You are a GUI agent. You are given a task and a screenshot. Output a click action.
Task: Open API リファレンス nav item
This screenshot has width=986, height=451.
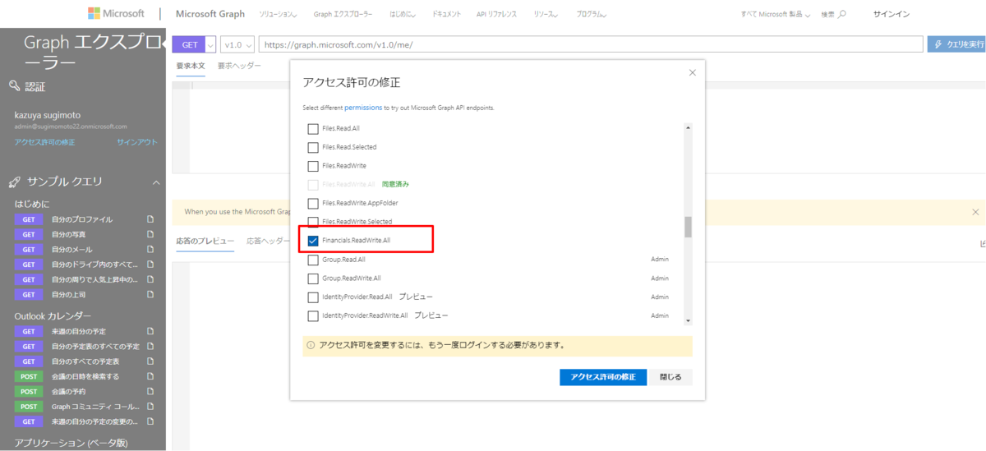click(497, 15)
